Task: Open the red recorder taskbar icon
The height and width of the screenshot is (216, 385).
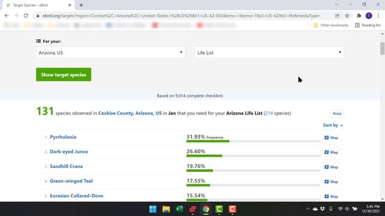Action: click(233, 209)
